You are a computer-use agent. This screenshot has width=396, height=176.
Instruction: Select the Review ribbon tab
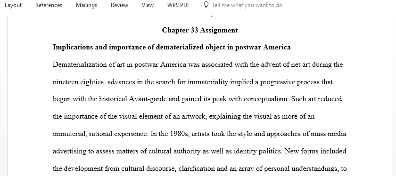119,5
